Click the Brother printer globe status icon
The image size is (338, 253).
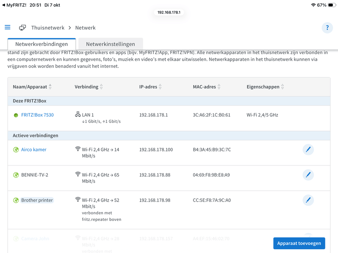click(16, 200)
